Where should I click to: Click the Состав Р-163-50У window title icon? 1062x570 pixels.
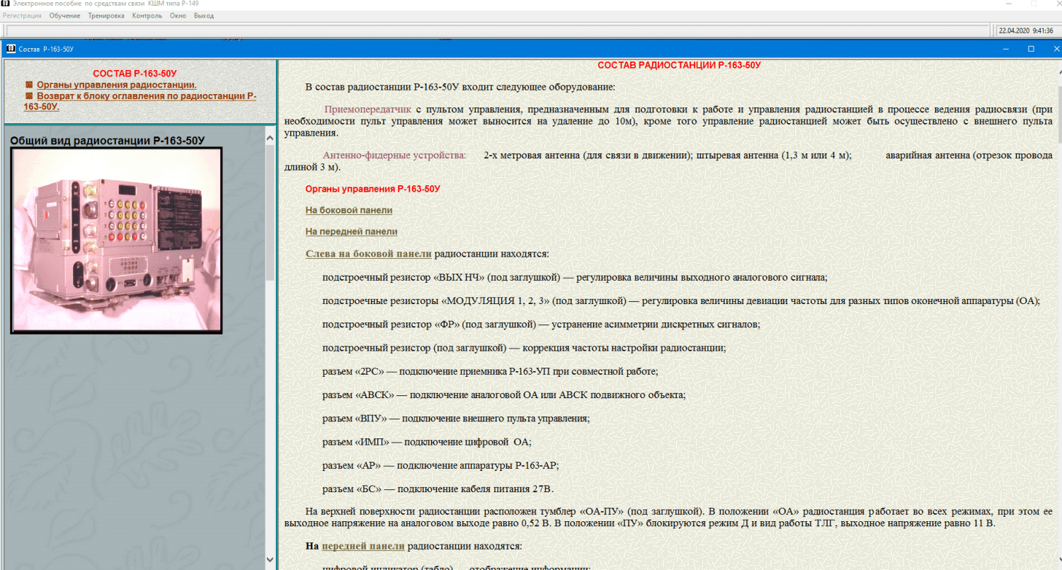click(11, 49)
